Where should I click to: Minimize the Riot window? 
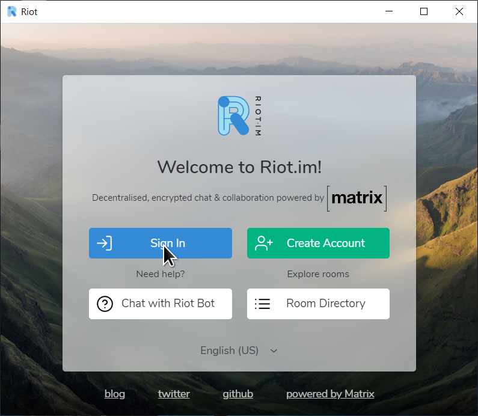click(388, 11)
